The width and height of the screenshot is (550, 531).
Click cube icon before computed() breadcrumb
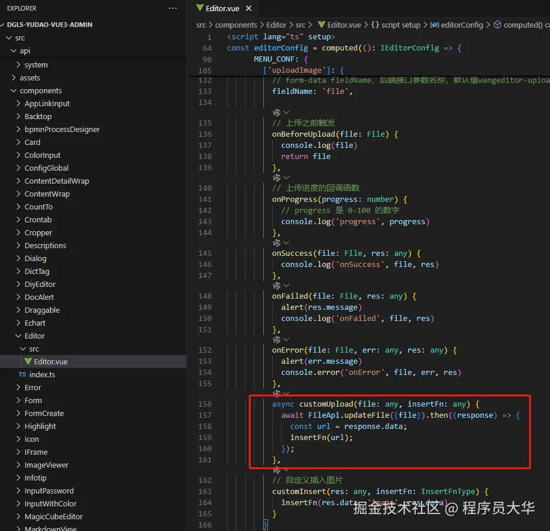497,25
